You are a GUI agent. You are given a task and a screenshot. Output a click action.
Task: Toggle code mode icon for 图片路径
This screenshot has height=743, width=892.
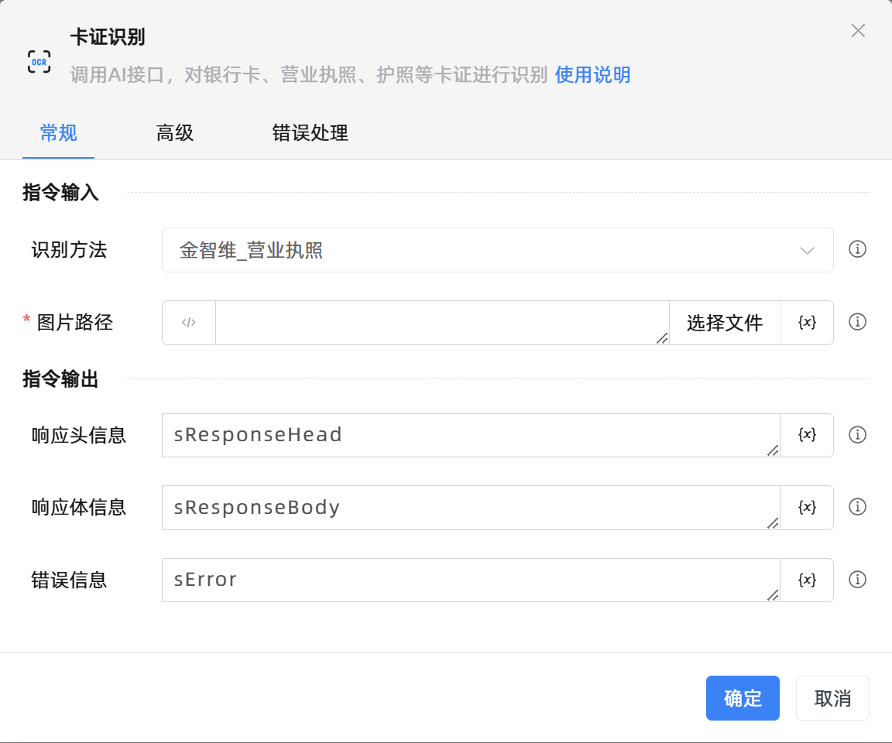point(188,323)
